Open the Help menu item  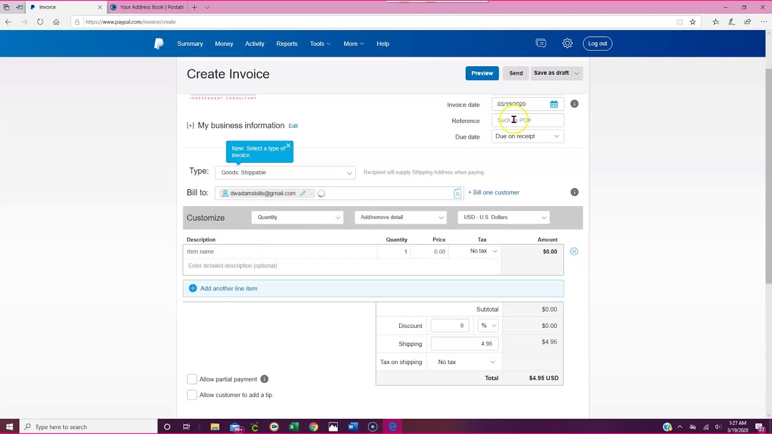tap(383, 43)
